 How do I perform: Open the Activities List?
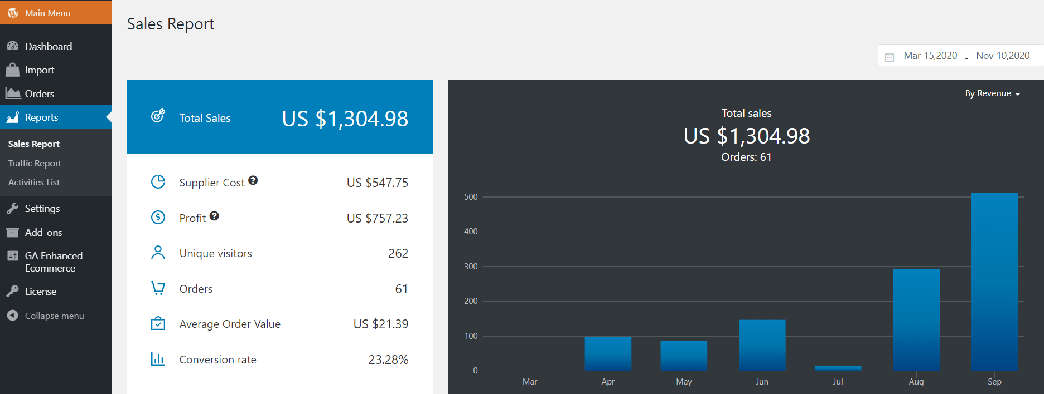[x=33, y=182]
